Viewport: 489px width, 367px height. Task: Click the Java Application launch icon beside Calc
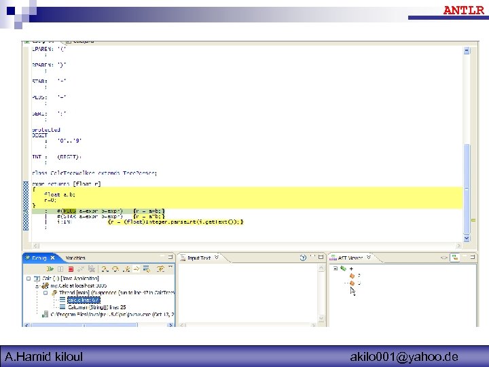37,279
